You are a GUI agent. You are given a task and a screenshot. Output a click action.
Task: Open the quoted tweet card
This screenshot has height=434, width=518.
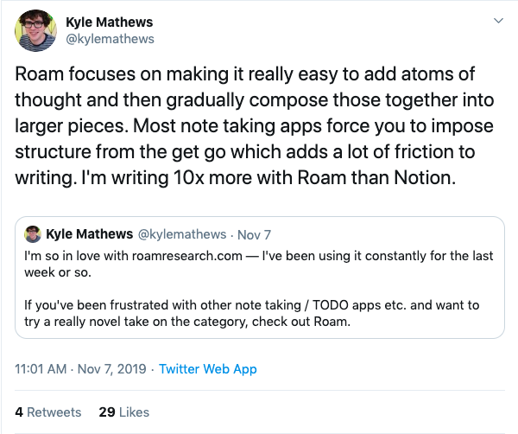260,278
